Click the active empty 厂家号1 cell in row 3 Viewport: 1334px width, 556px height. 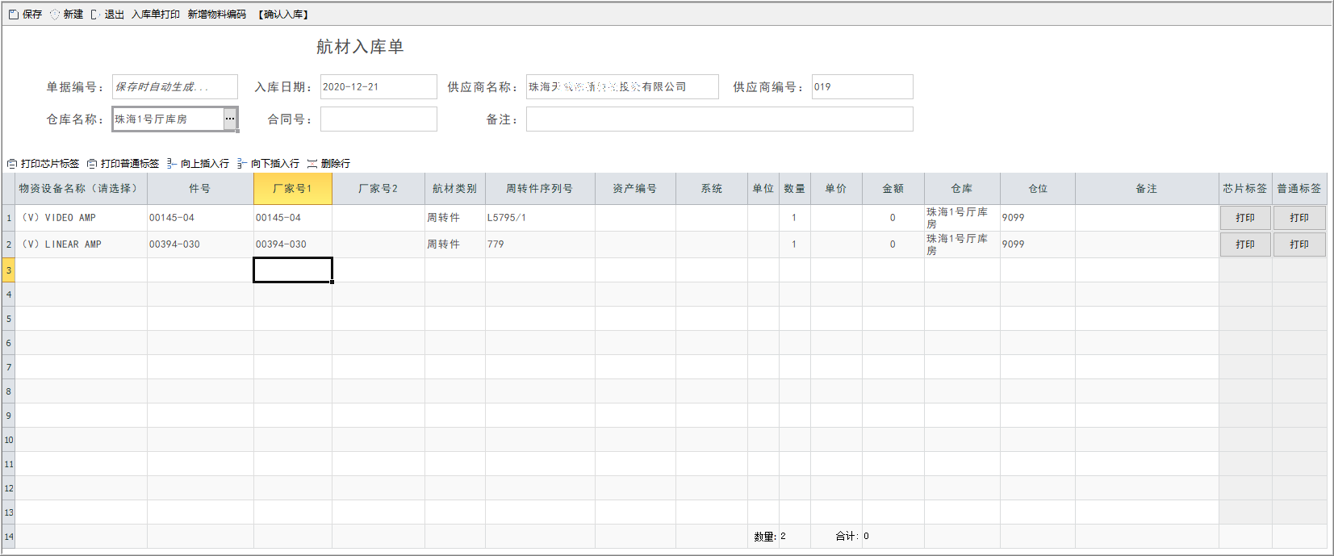coord(293,270)
